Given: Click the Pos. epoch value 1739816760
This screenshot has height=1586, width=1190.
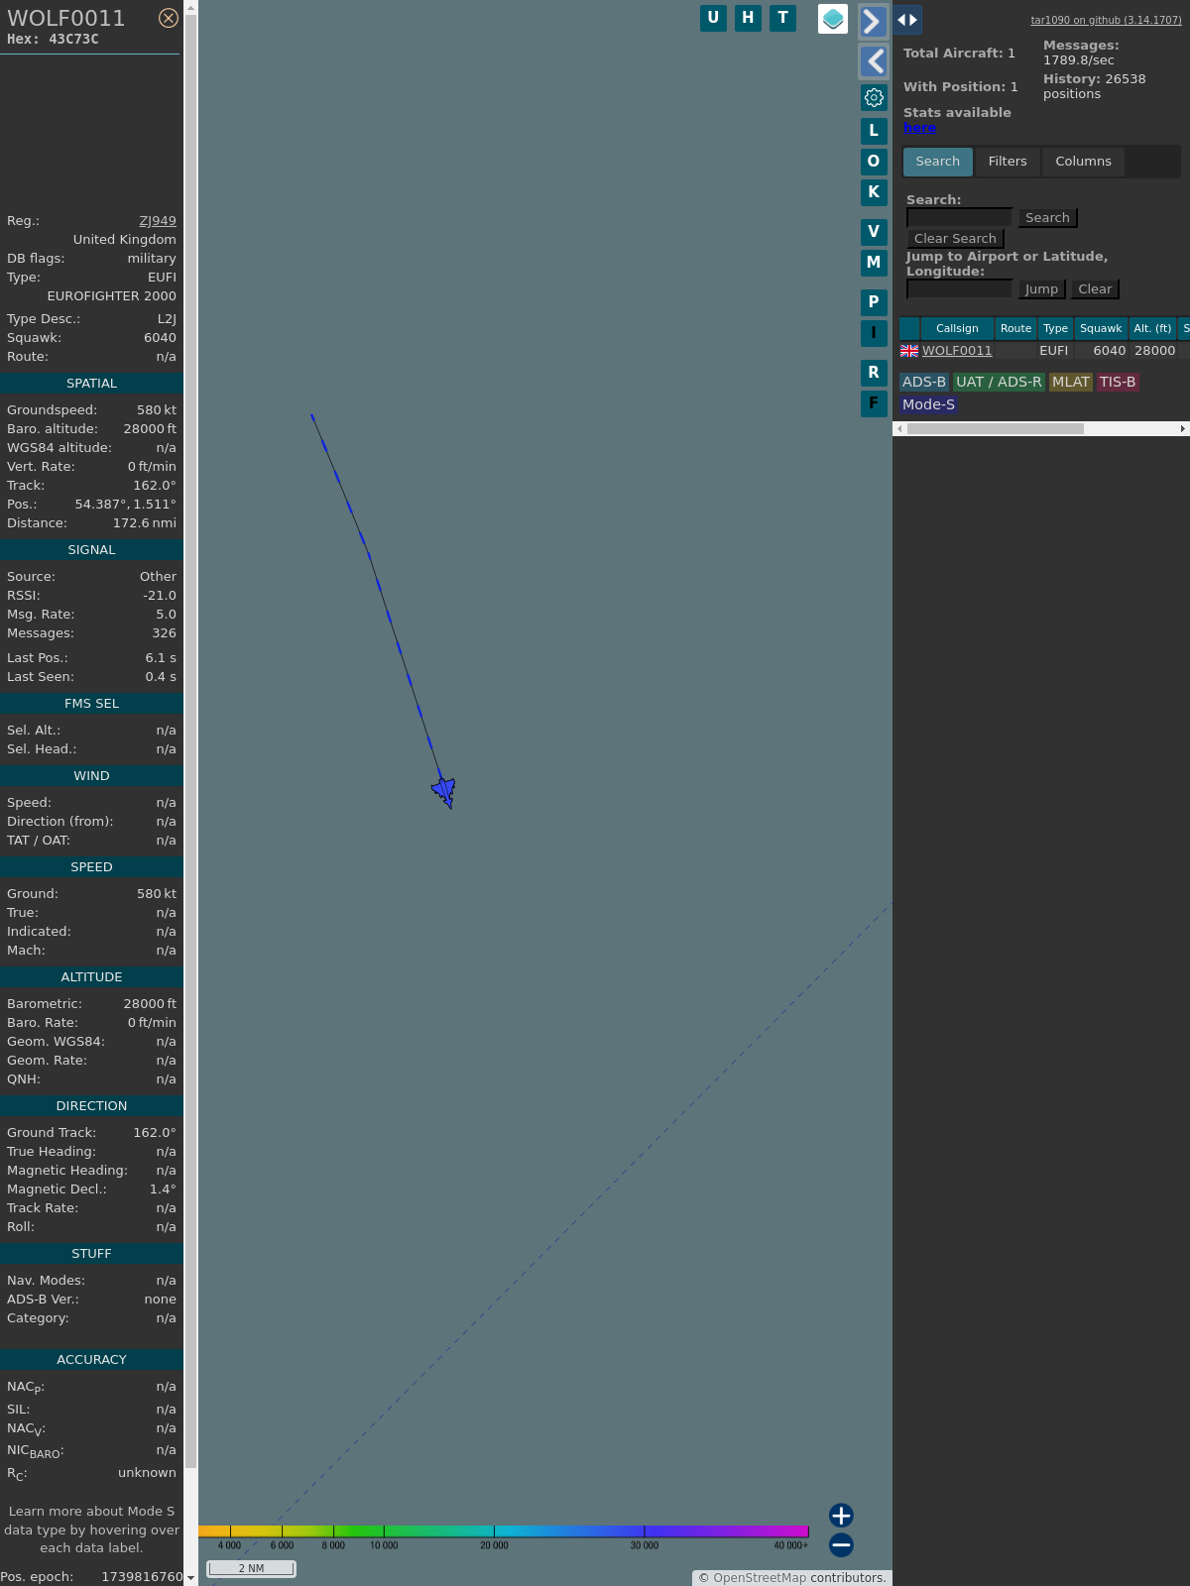Looking at the screenshot, I should pos(142,1576).
